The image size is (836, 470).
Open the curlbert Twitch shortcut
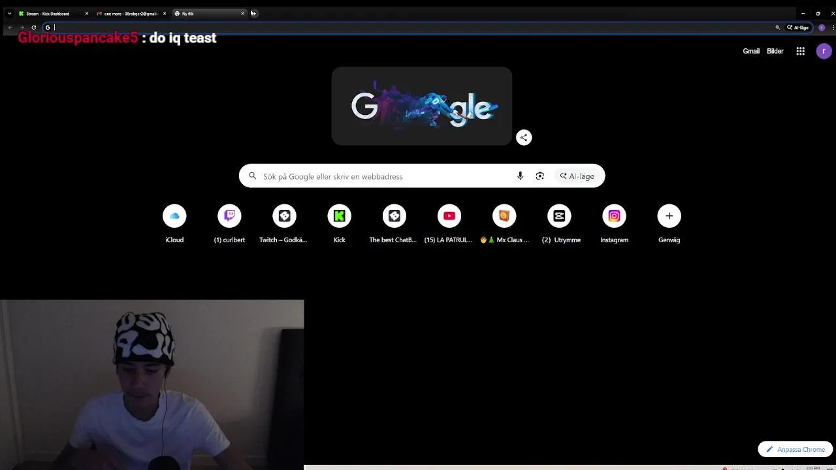click(229, 216)
